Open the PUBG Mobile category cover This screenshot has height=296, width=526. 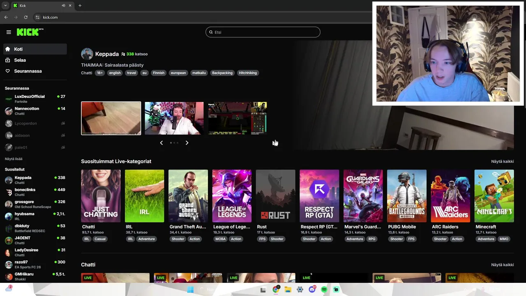pyautogui.click(x=407, y=196)
